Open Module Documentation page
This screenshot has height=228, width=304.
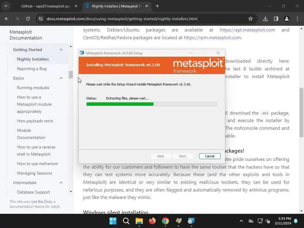click(x=31, y=134)
